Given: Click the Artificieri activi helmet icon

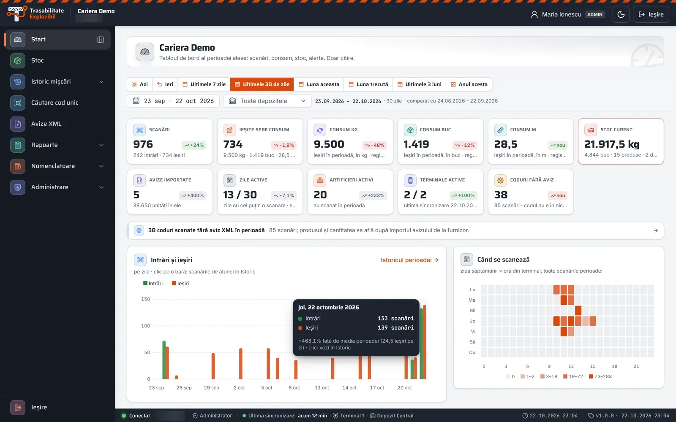Looking at the screenshot, I should pyautogui.click(x=320, y=180).
